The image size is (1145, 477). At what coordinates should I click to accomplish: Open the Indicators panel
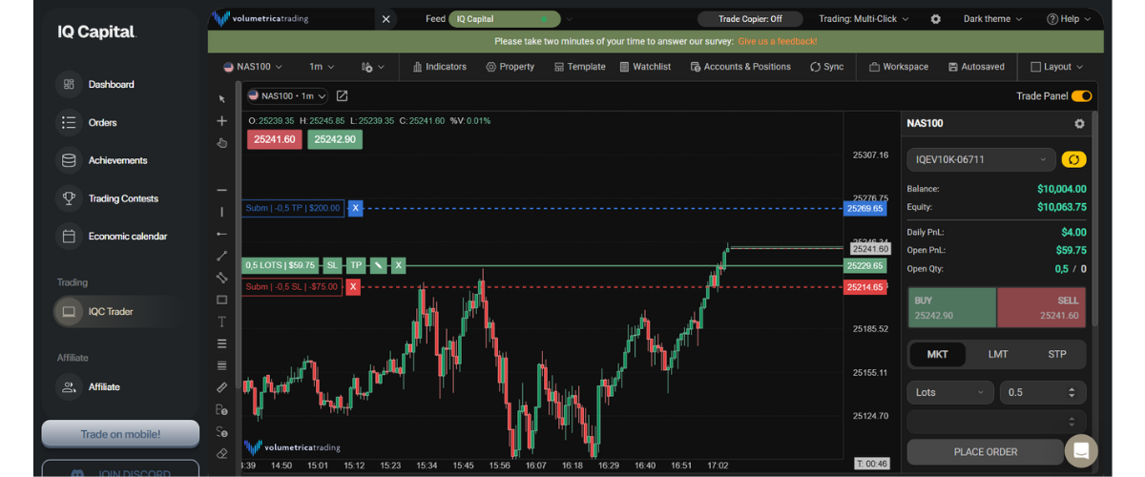click(x=440, y=67)
